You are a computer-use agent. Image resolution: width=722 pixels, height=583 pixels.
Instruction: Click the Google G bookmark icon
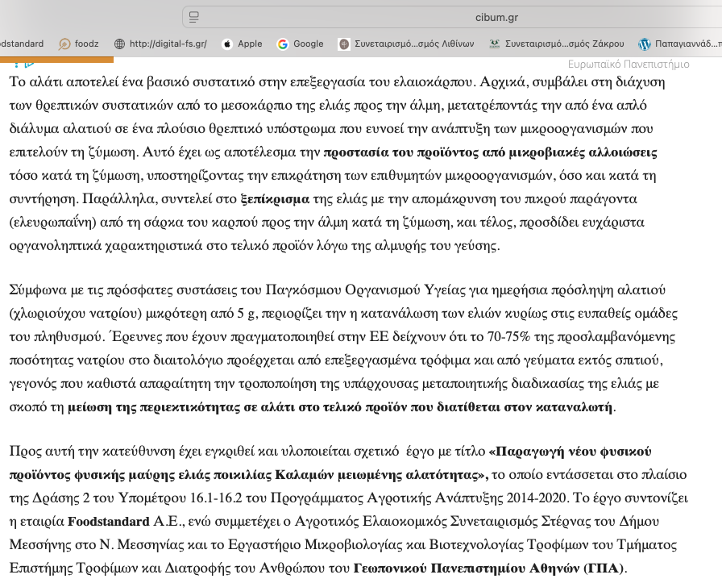click(283, 44)
